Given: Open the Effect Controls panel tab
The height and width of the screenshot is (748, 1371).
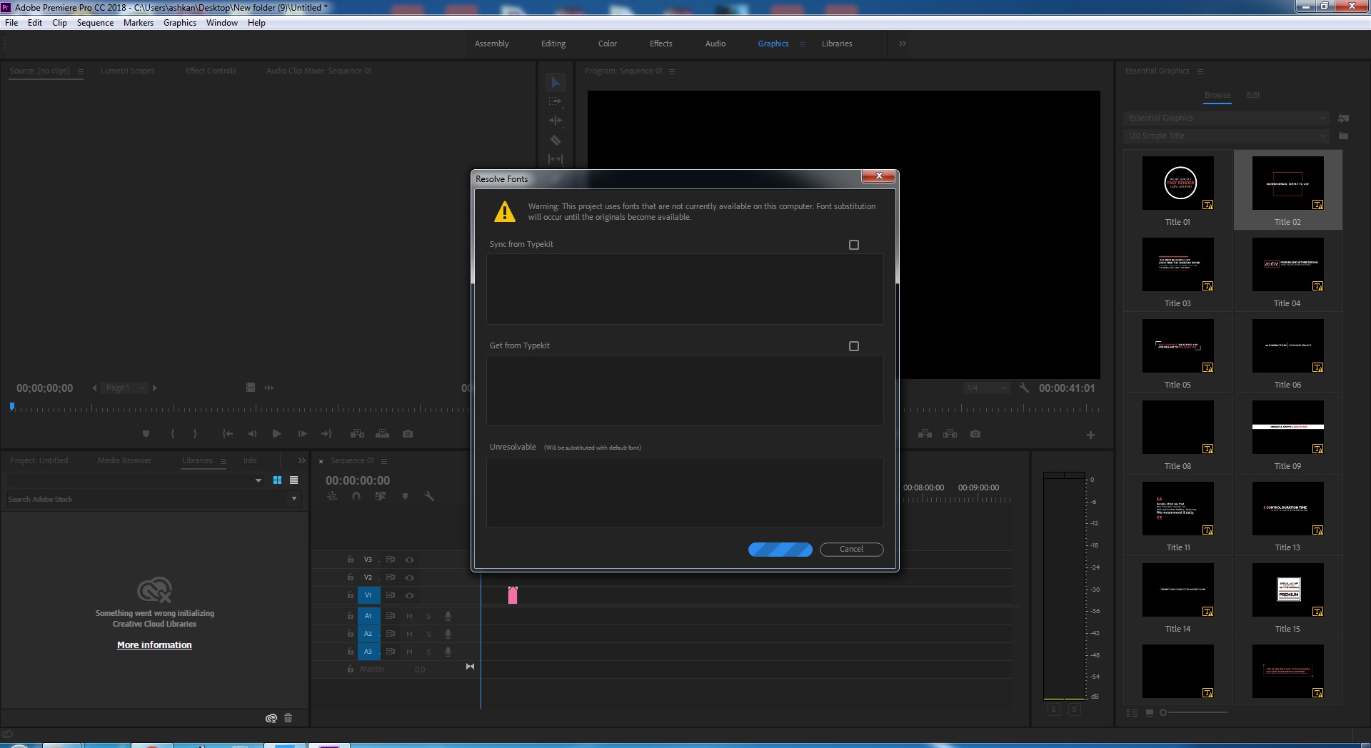Looking at the screenshot, I should click(x=211, y=71).
